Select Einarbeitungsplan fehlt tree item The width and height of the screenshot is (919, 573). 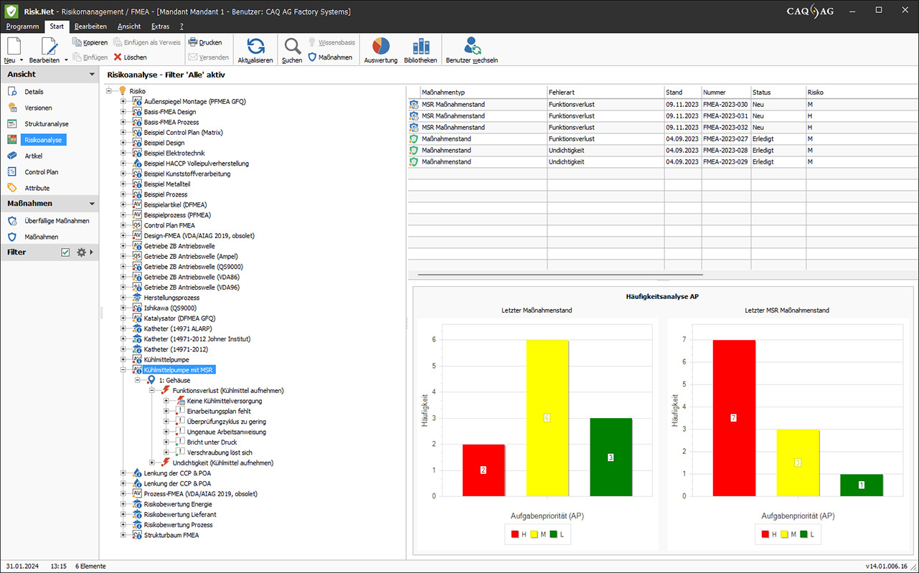[x=219, y=412]
